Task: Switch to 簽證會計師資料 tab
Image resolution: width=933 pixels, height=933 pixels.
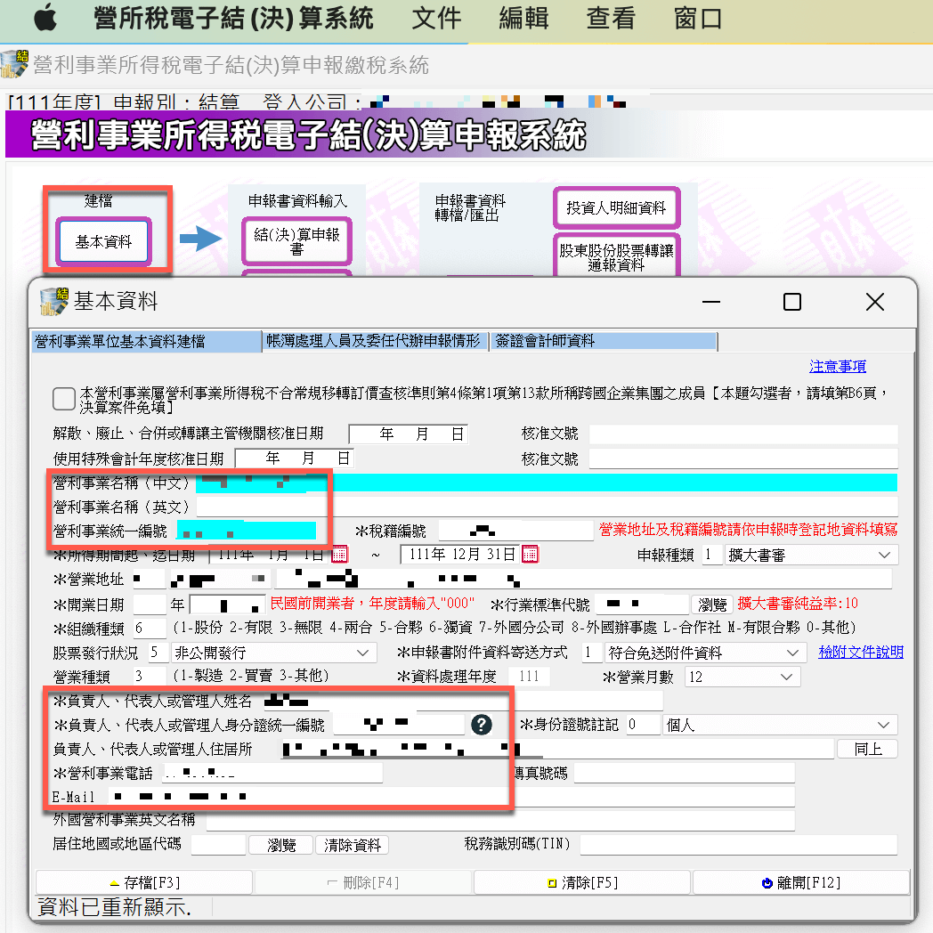Action: tap(604, 342)
